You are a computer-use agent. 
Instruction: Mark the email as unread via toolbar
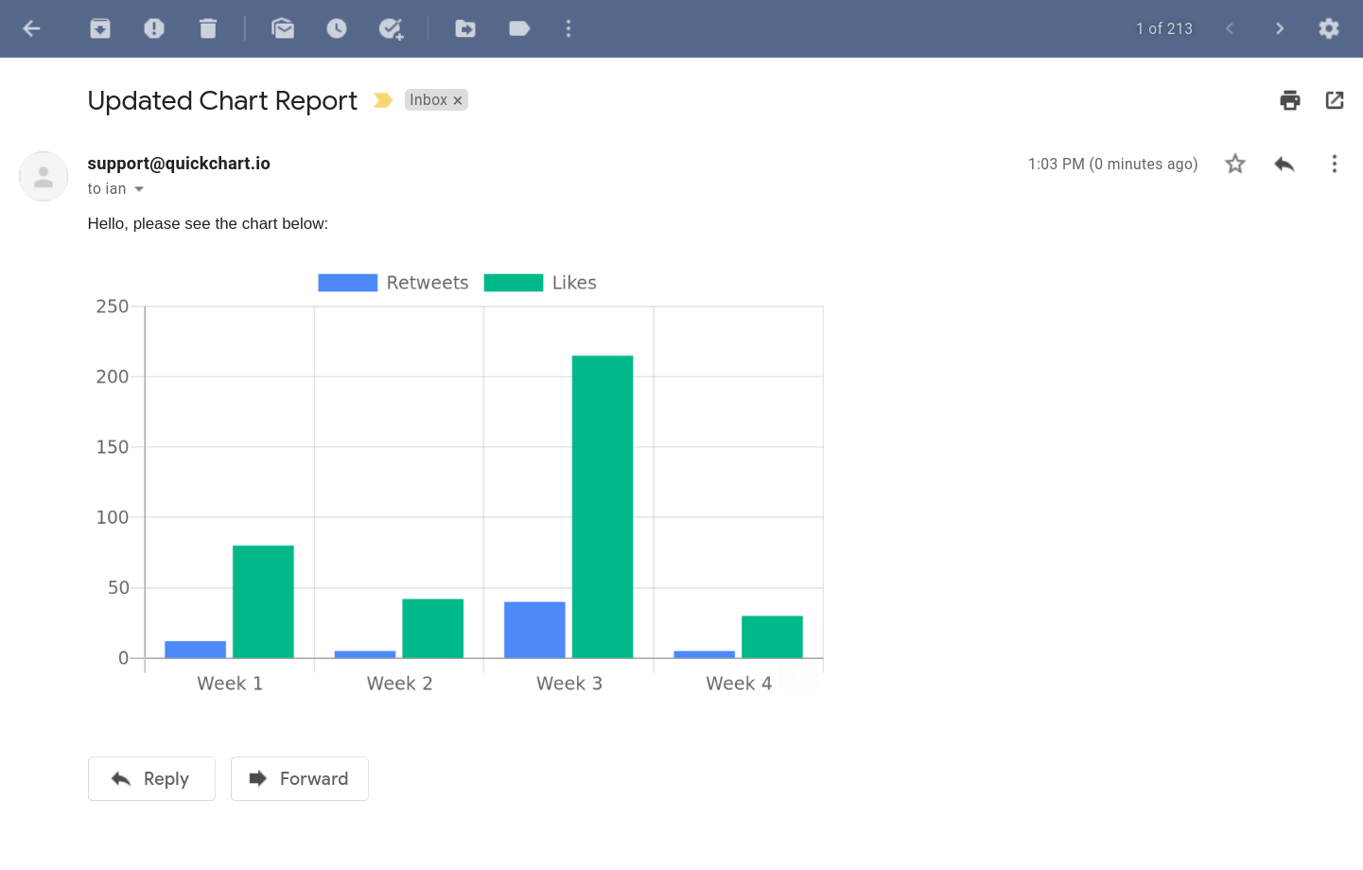[x=283, y=28]
